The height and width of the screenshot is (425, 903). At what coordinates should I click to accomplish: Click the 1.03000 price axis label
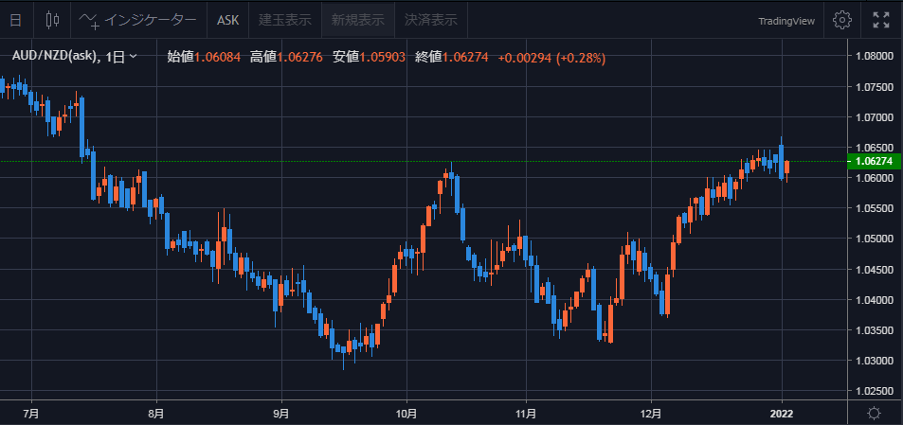[875, 361]
